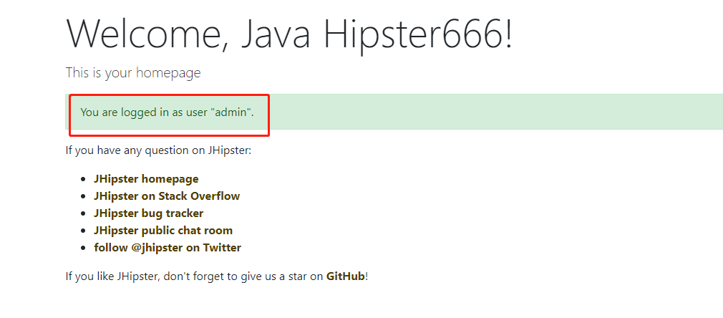Click the "This is your homepage" subtitle
This screenshot has width=723, height=318.
pos(133,73)
